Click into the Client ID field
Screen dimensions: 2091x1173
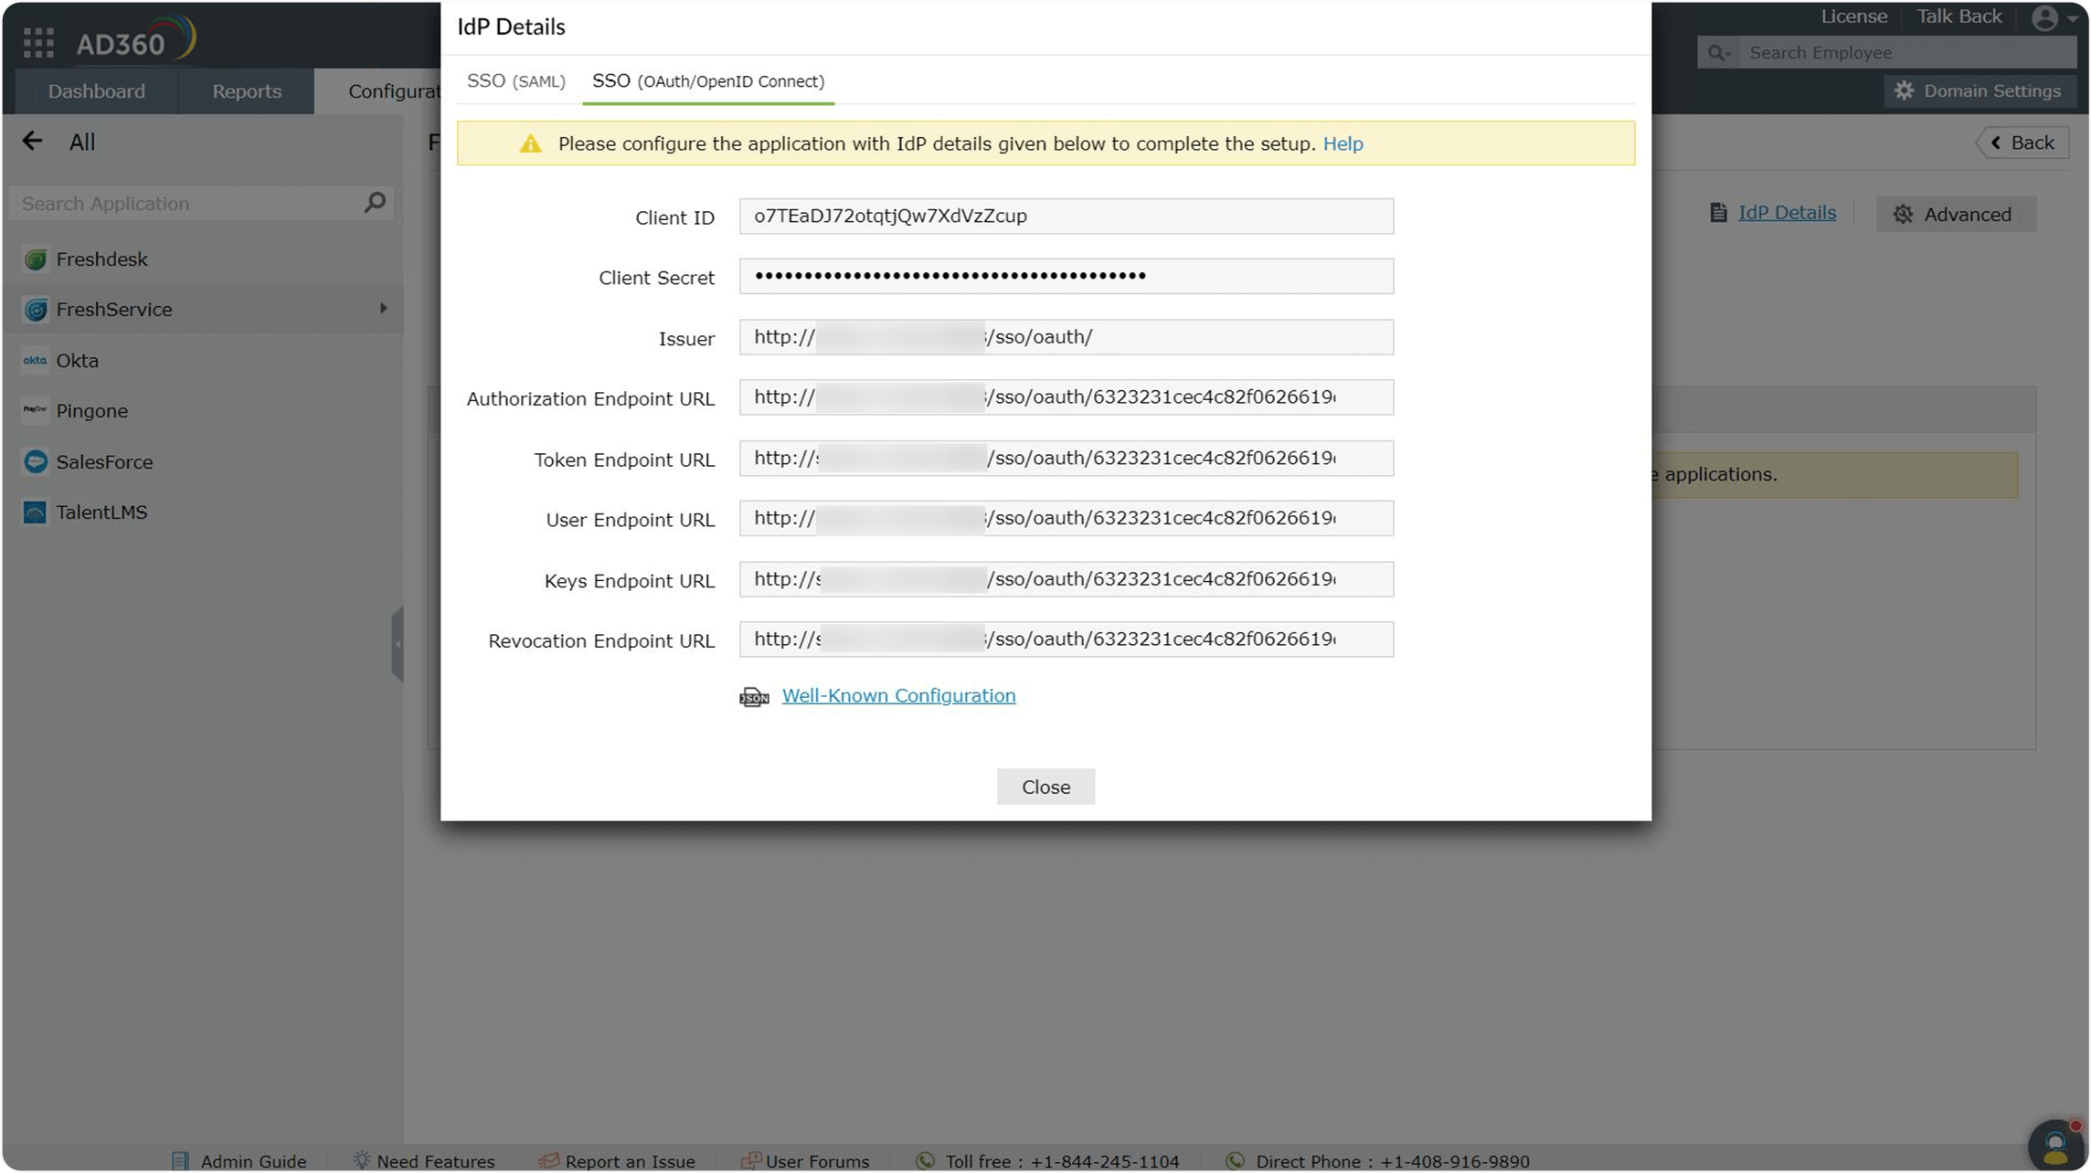(1066, 217)
